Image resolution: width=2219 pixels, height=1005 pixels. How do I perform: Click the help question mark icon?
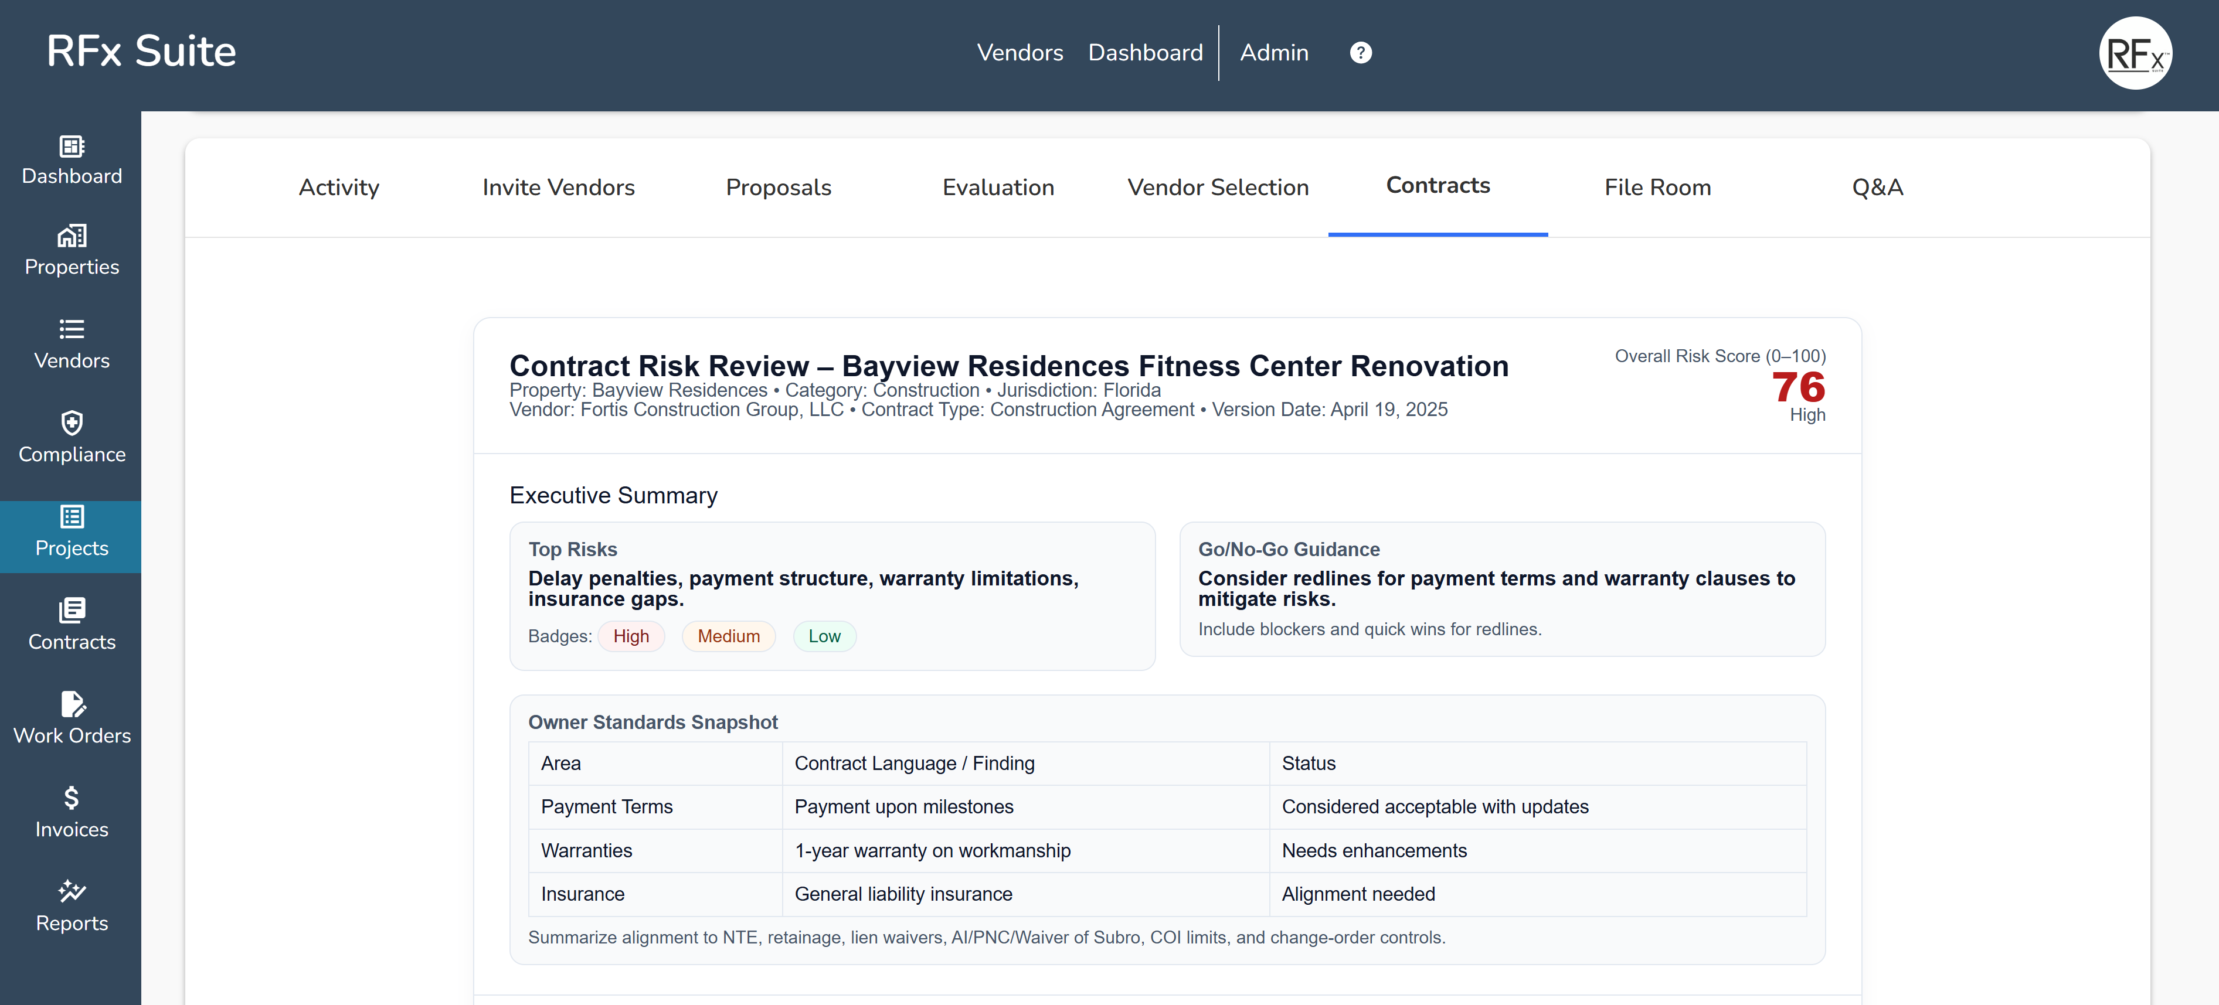(x=1360, y=53)
